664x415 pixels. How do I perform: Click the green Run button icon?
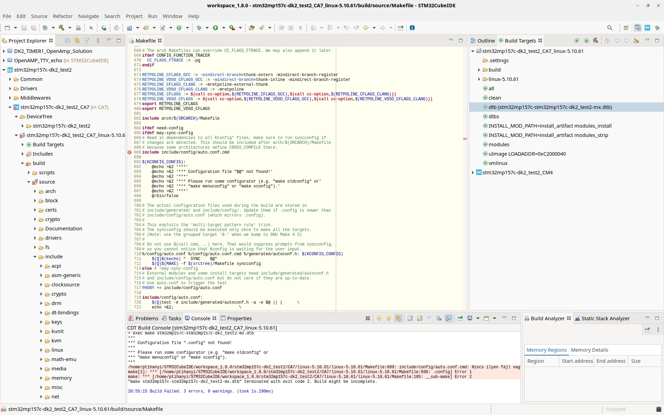pyautogui.click(x=215, y=28)
